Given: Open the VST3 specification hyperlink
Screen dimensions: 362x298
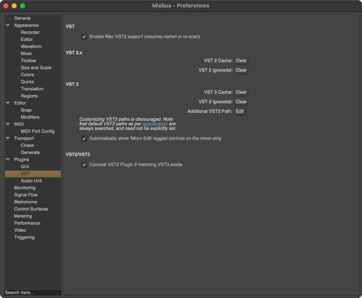Looking at the screenshot, I should click(155, 124).
